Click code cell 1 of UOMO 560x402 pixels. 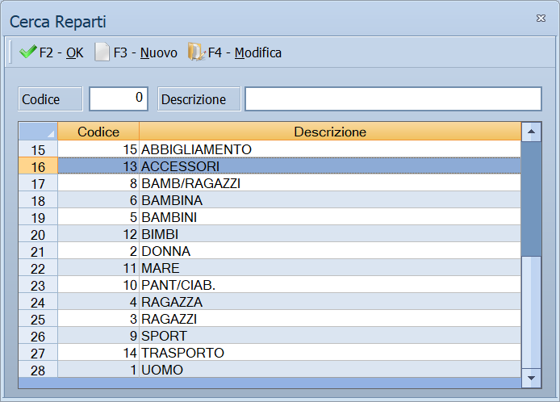click(x=98, y=370)
